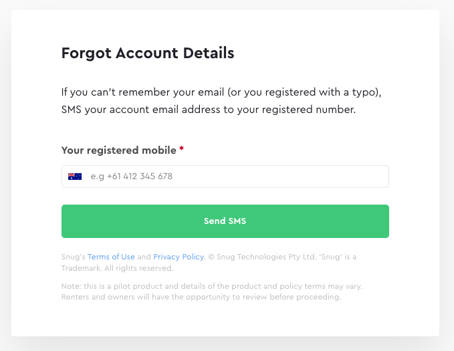Click the word "Snug's" before Terms of Use
Image resolution: width=454 pixels, height=351 pixels.
(x=73, y=257)
